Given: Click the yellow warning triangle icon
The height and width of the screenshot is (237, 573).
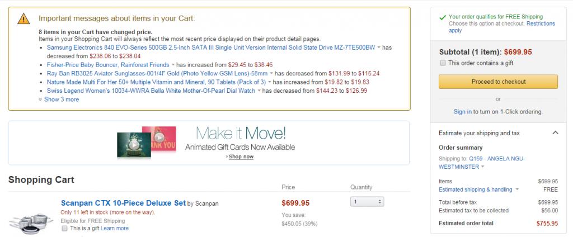Looking at the screenshot, I should coord(24,18).
